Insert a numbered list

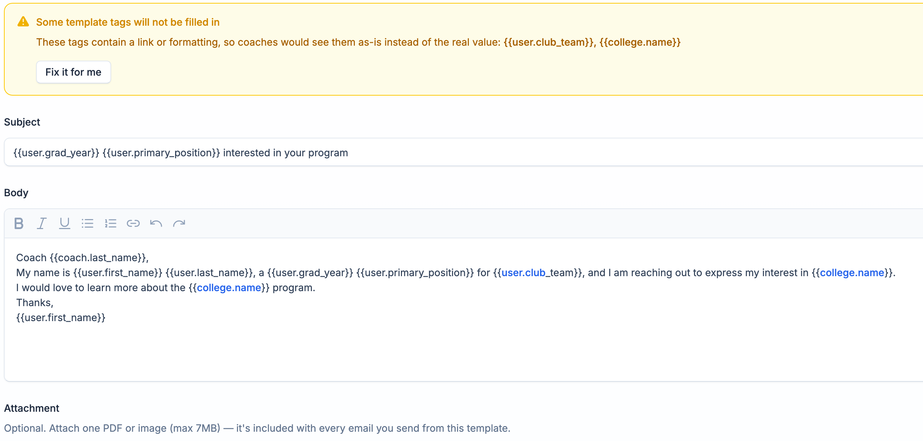pyautogui.click(x=110, y=224)
